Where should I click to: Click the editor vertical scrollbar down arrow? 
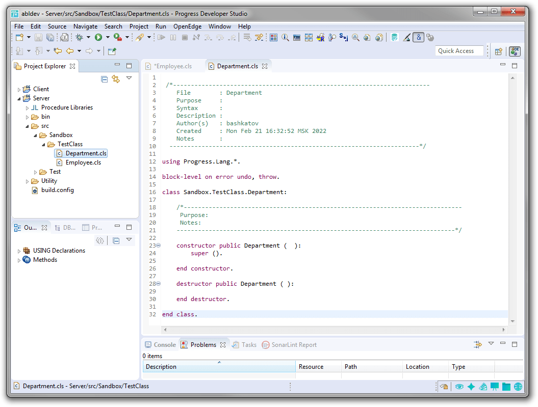(513, 321)
